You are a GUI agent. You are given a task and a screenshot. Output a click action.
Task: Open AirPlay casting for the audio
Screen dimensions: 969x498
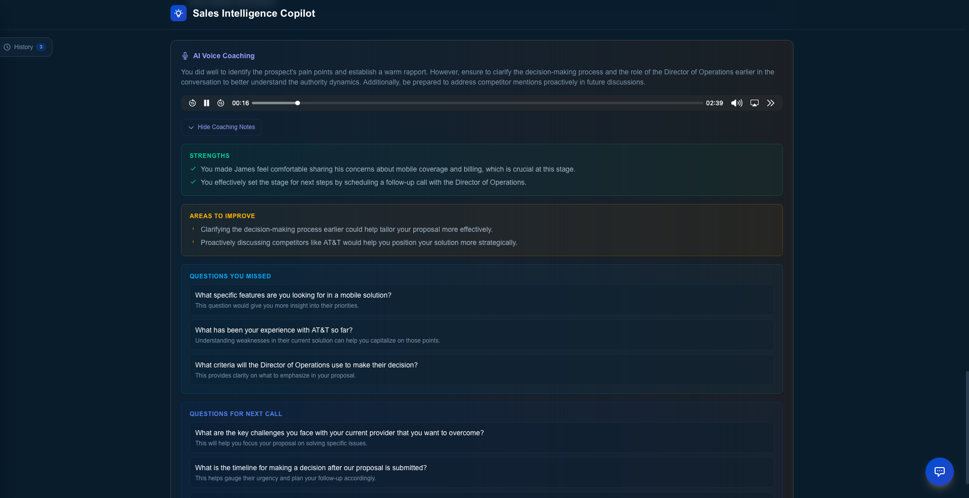755,103
